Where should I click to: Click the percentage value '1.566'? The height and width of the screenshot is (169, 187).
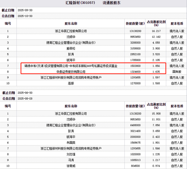156,148
